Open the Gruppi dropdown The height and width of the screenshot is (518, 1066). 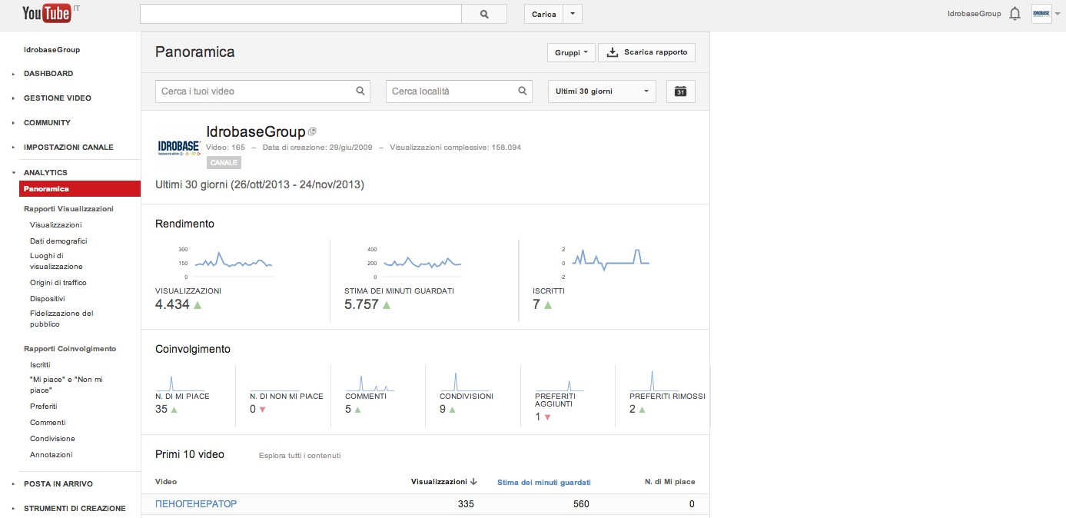point(571,52)
